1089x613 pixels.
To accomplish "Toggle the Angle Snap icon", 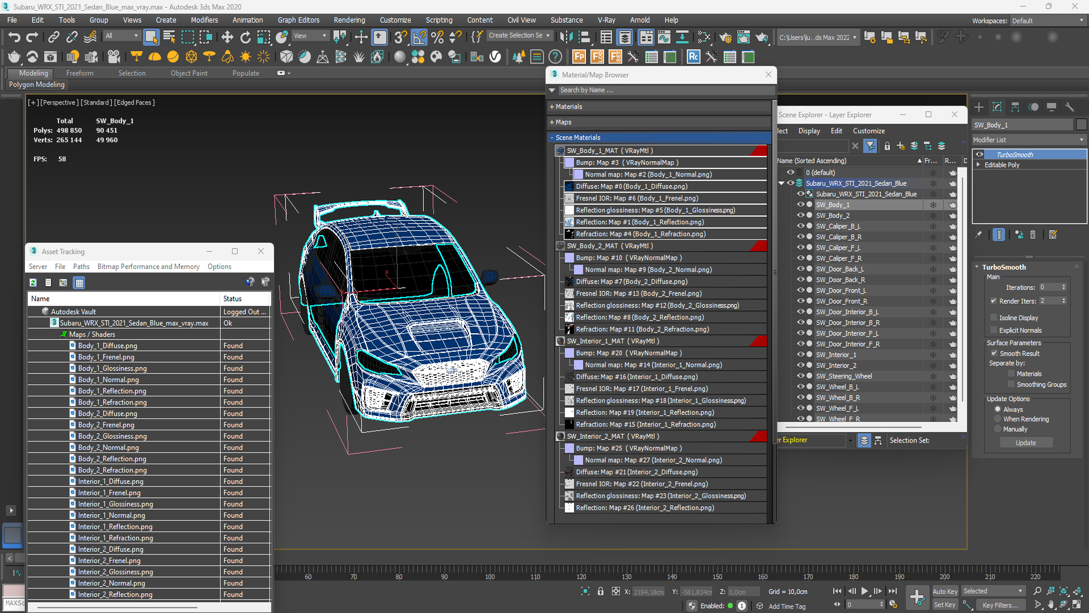I will (419, 37).
